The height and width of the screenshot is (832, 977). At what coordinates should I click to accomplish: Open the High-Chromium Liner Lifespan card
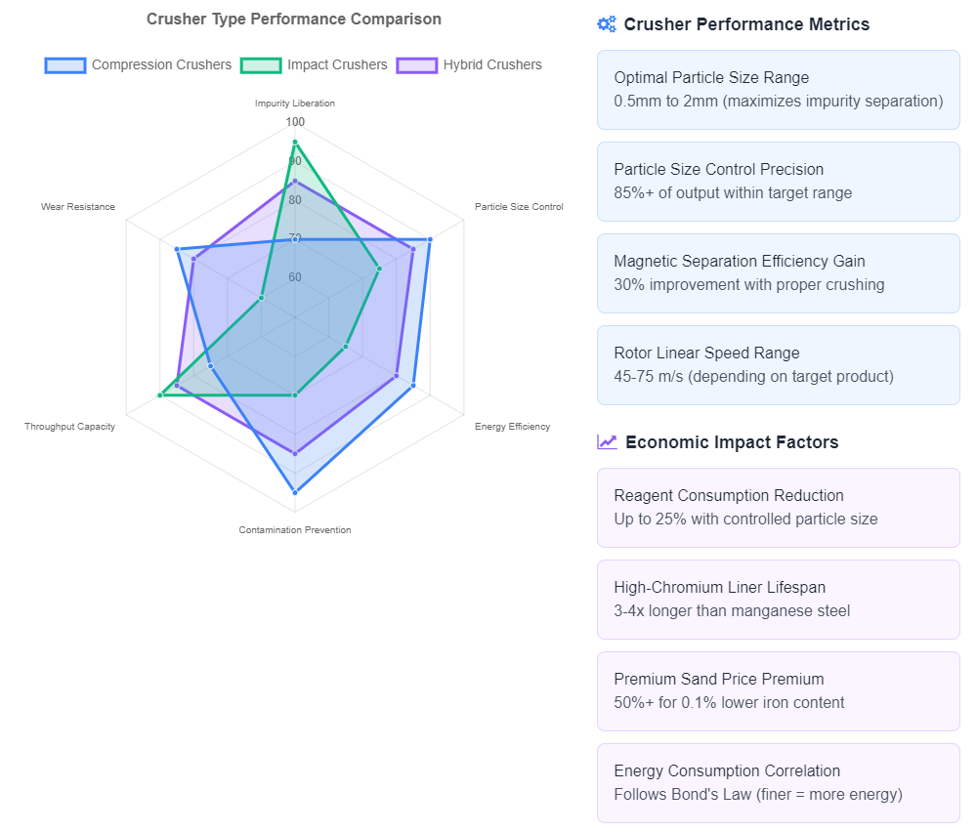pyautogui.click(x=779, y=600)
